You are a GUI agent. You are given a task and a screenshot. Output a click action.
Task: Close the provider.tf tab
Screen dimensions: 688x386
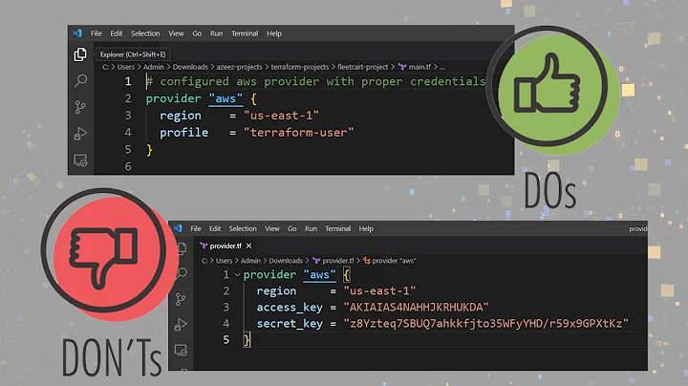point(248,246)
